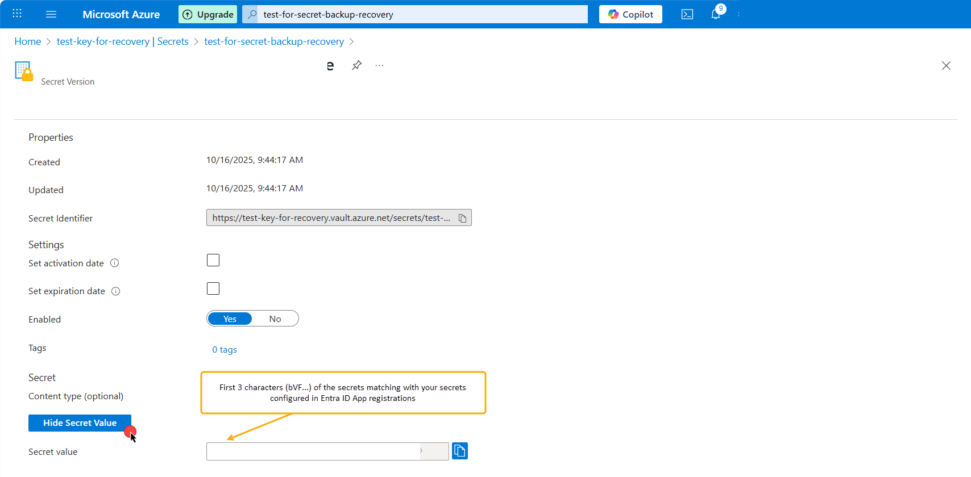
Task: Click the Properties heading
Action: (51, 137)
